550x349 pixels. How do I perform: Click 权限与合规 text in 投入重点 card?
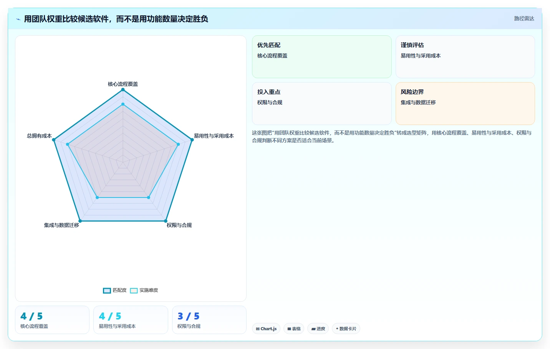point(270,102)
